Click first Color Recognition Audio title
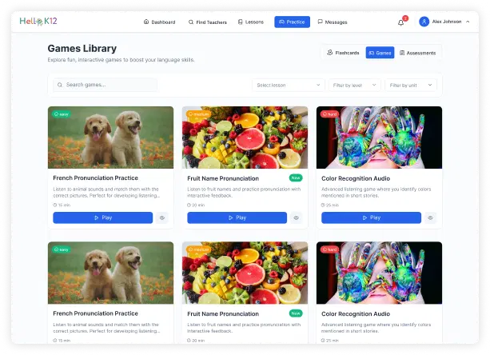The height and width of the screenshot is (355, 490). point(356,178)
